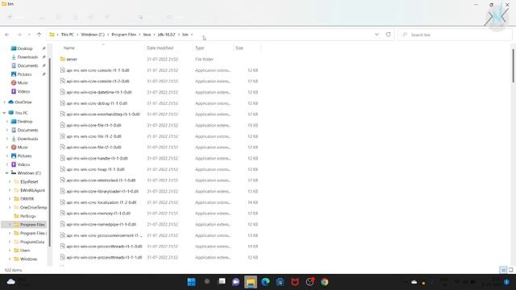
Task: Sort files by the Type column
Action: click(199, 48)
